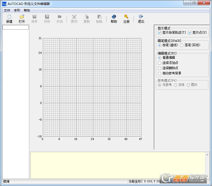
Task: Click the 另存 (Save As) toolbar icon
Action: click(47, 17)
